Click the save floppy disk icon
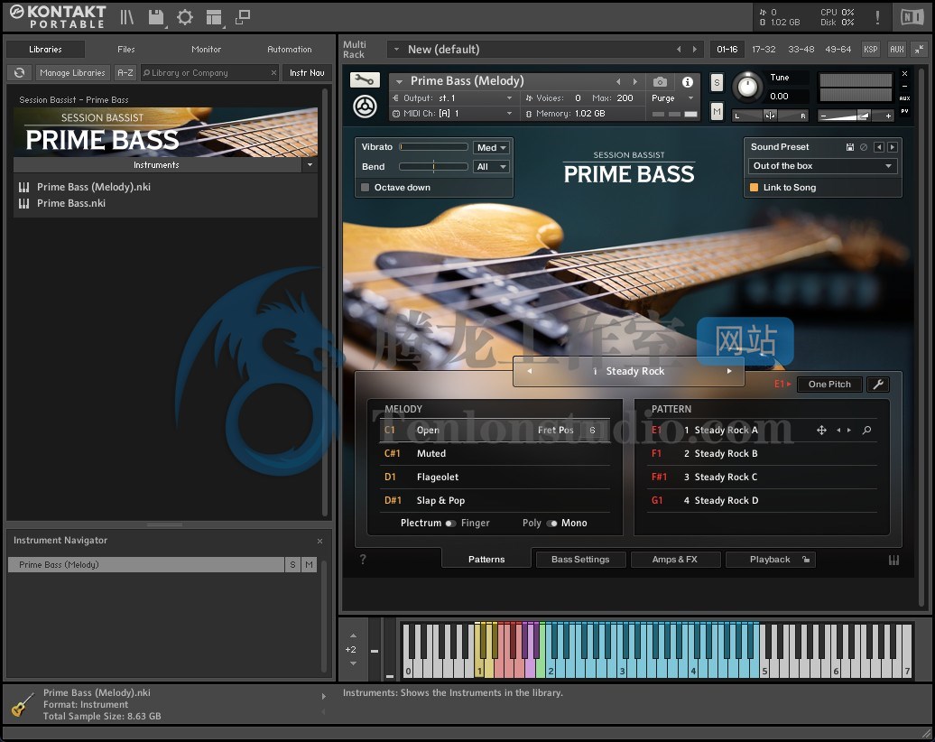Image resolution: width=935 pixels, height=742 pixels. pyautogui.click(x=156, y=17)
